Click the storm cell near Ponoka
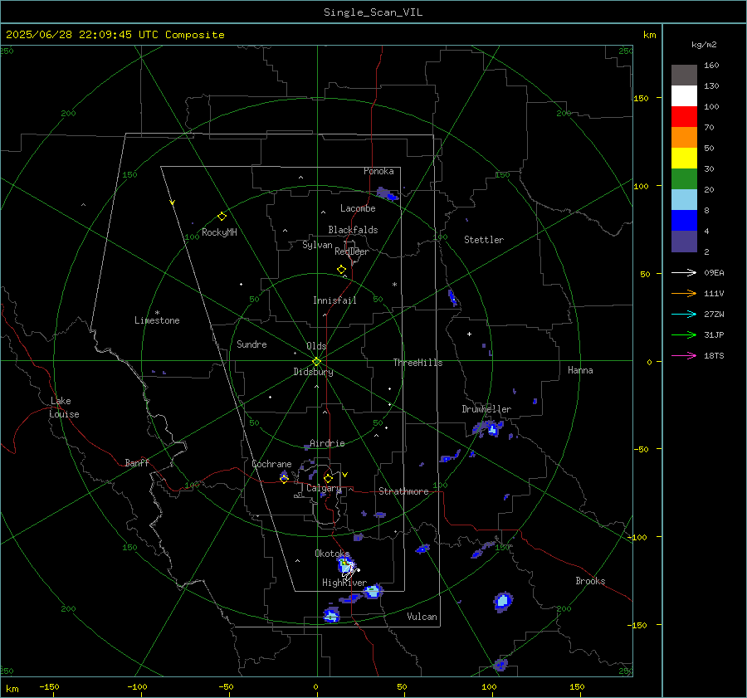 tap(387, 194)
